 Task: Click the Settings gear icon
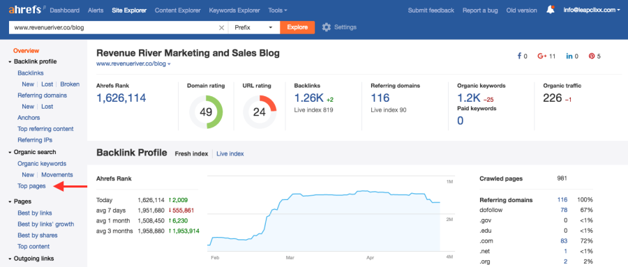(327, 27)
